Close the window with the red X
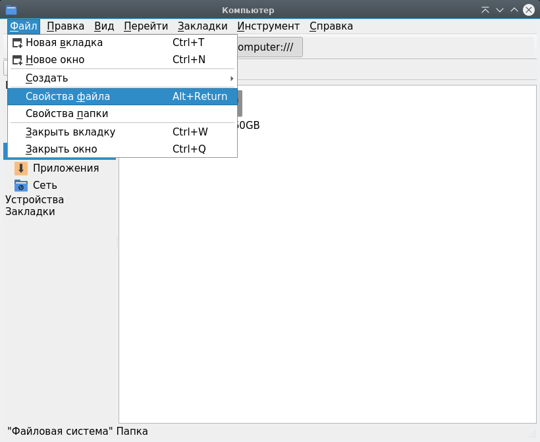The image size is (540, 442). coord(529,10)
